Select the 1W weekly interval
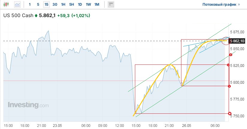This screenshot has width=247, height=129. click(x=88, y=4)
